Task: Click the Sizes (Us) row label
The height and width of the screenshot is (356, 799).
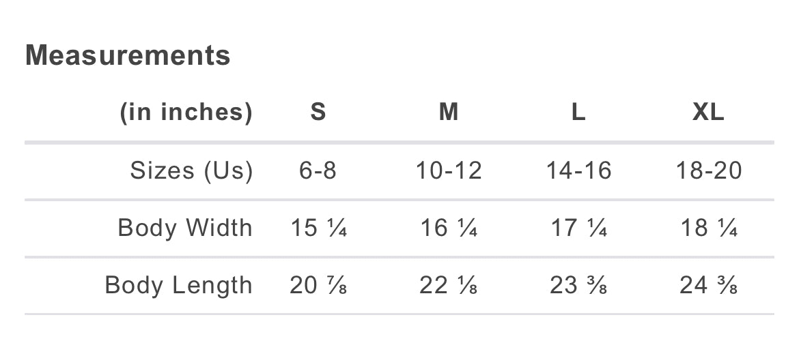Action: (191, 170)
